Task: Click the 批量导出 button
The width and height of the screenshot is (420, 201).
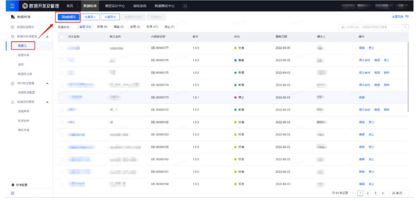Action: tap(110, 17)
